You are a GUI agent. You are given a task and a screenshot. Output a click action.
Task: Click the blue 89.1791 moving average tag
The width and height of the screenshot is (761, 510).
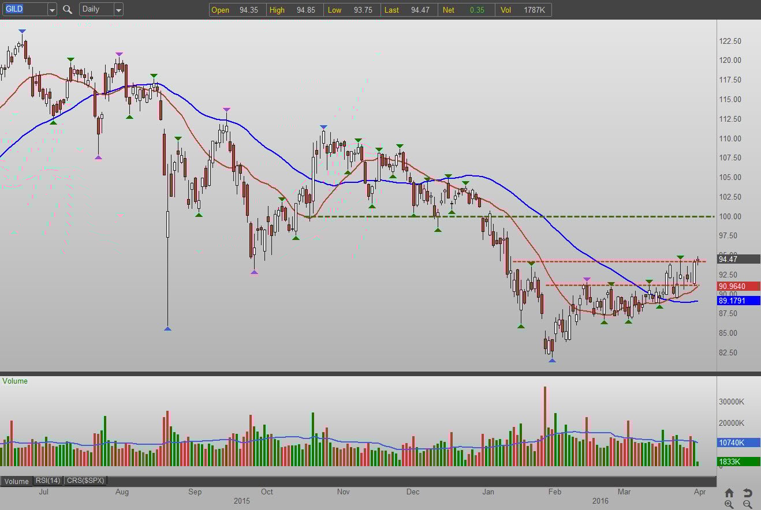[x=738, y=301]
